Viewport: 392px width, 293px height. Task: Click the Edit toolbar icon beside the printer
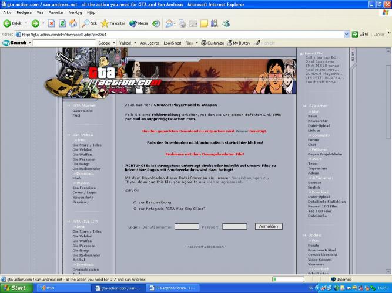(x=193, y=23)
